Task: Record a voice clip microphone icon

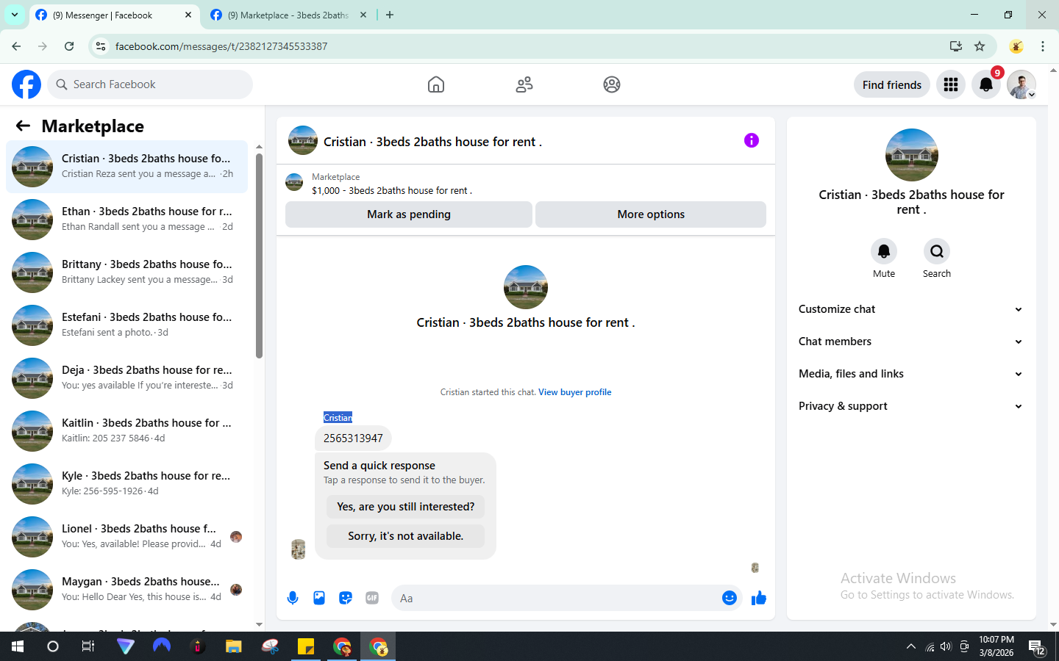Action: click(x=293, y=598)
